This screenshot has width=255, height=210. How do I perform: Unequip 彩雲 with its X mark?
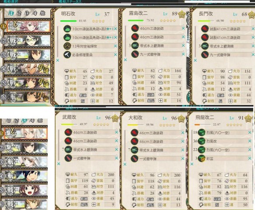pos(250,158)
